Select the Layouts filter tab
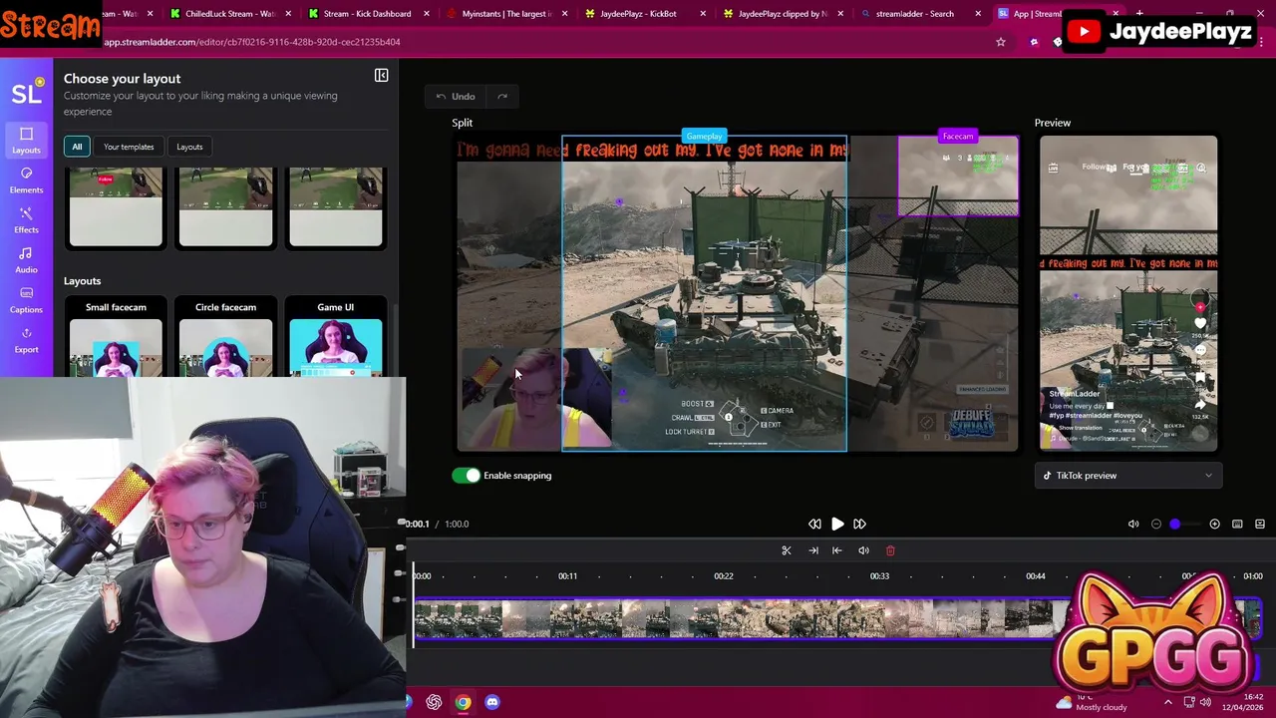Viewport: 1276px width, 718px height. (x=189, y=147)
